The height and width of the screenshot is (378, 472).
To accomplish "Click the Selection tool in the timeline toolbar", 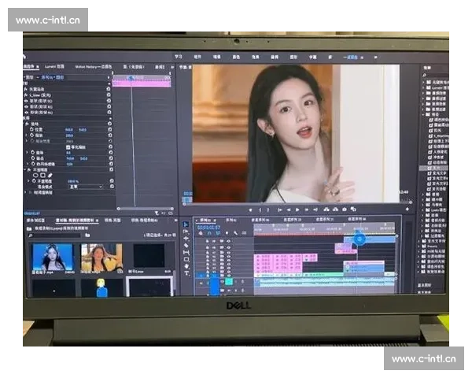I will point(186,225).
